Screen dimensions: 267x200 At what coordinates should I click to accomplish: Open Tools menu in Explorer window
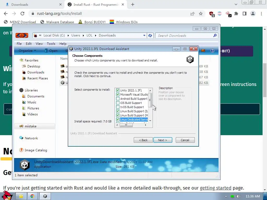51,43
